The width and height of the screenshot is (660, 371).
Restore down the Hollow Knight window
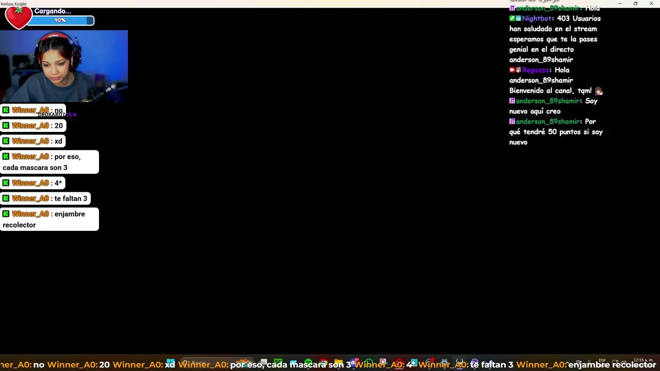click(x=635, y=4)
